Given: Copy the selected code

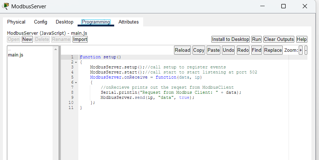Looking at the screenshot, I should [199, 50].
